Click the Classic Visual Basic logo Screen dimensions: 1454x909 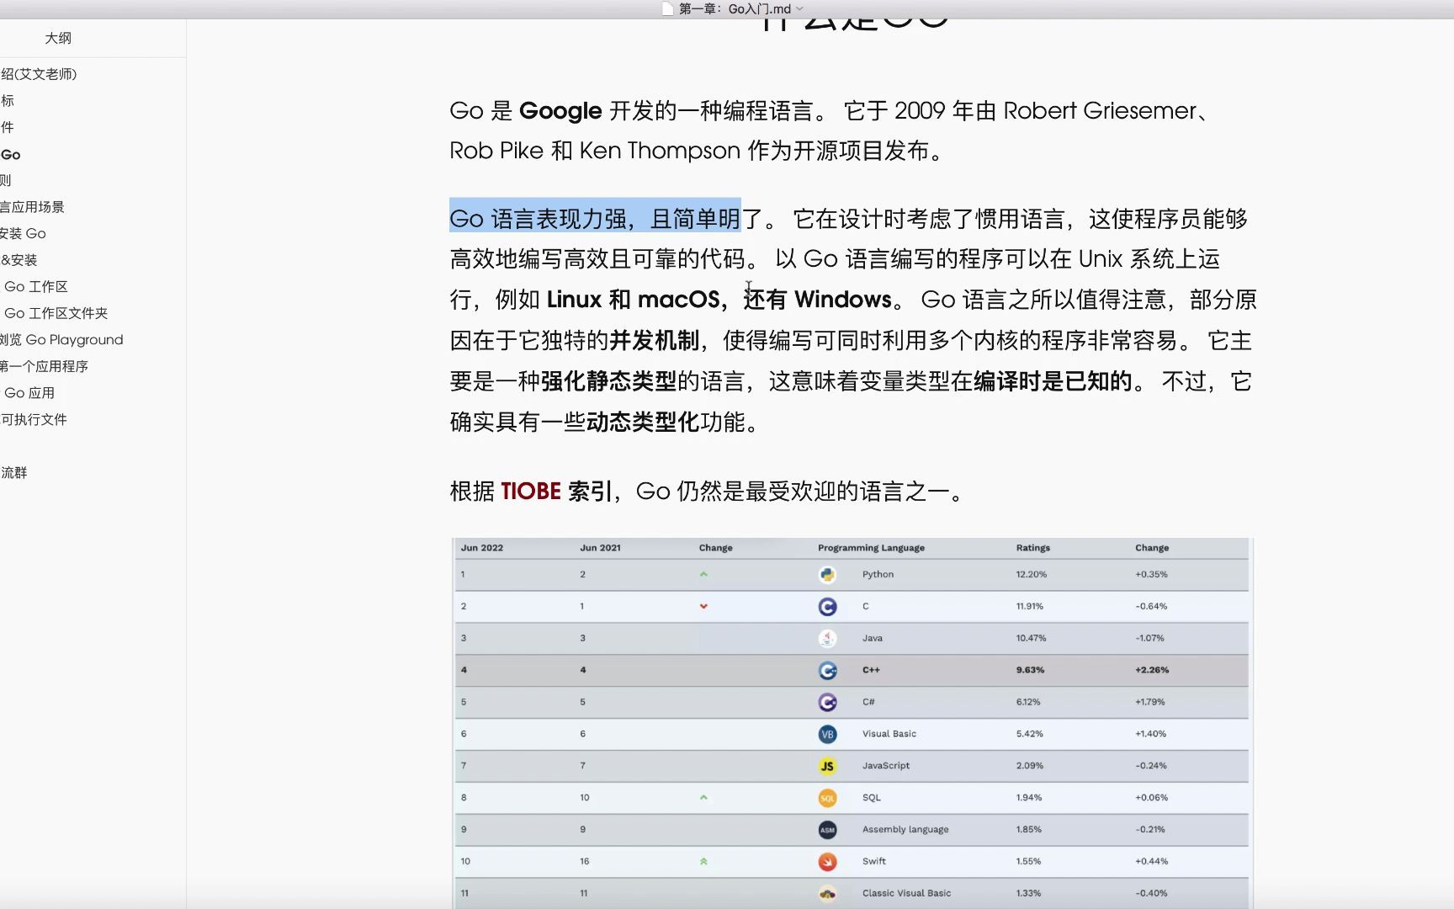point(827,894)
